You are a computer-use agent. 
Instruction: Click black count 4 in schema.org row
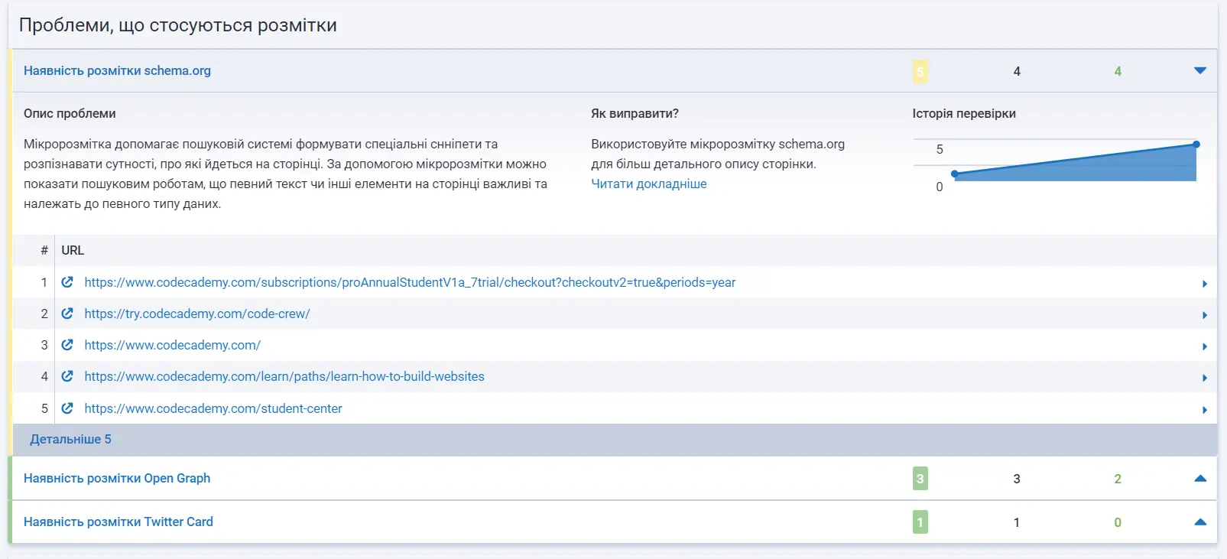[x=1017, y=71]
